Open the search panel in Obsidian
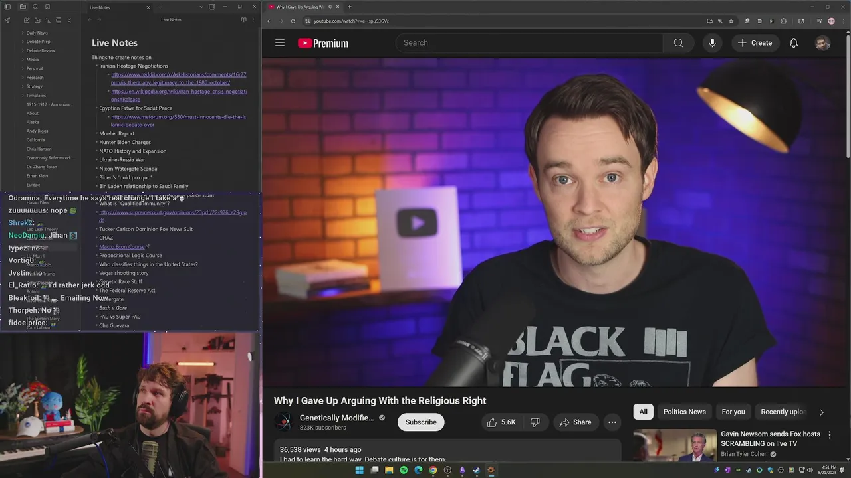Viewport: 851px width, 478px height. 35,7
